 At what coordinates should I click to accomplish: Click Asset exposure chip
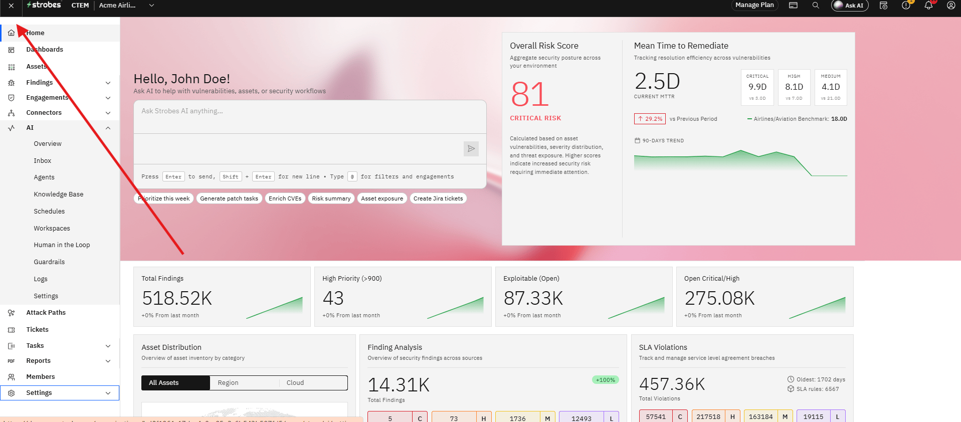(x=382, y=198)
